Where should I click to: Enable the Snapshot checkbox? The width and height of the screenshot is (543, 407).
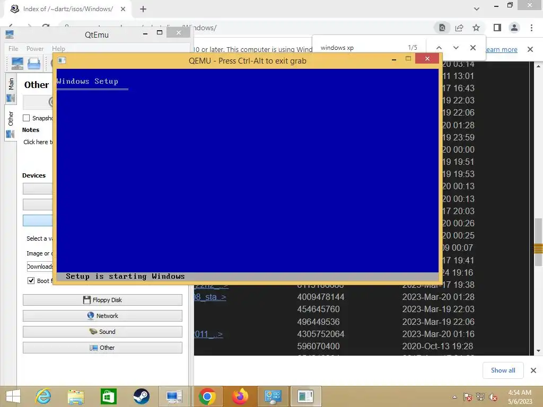pyautogui.click(x=27, y=118)
